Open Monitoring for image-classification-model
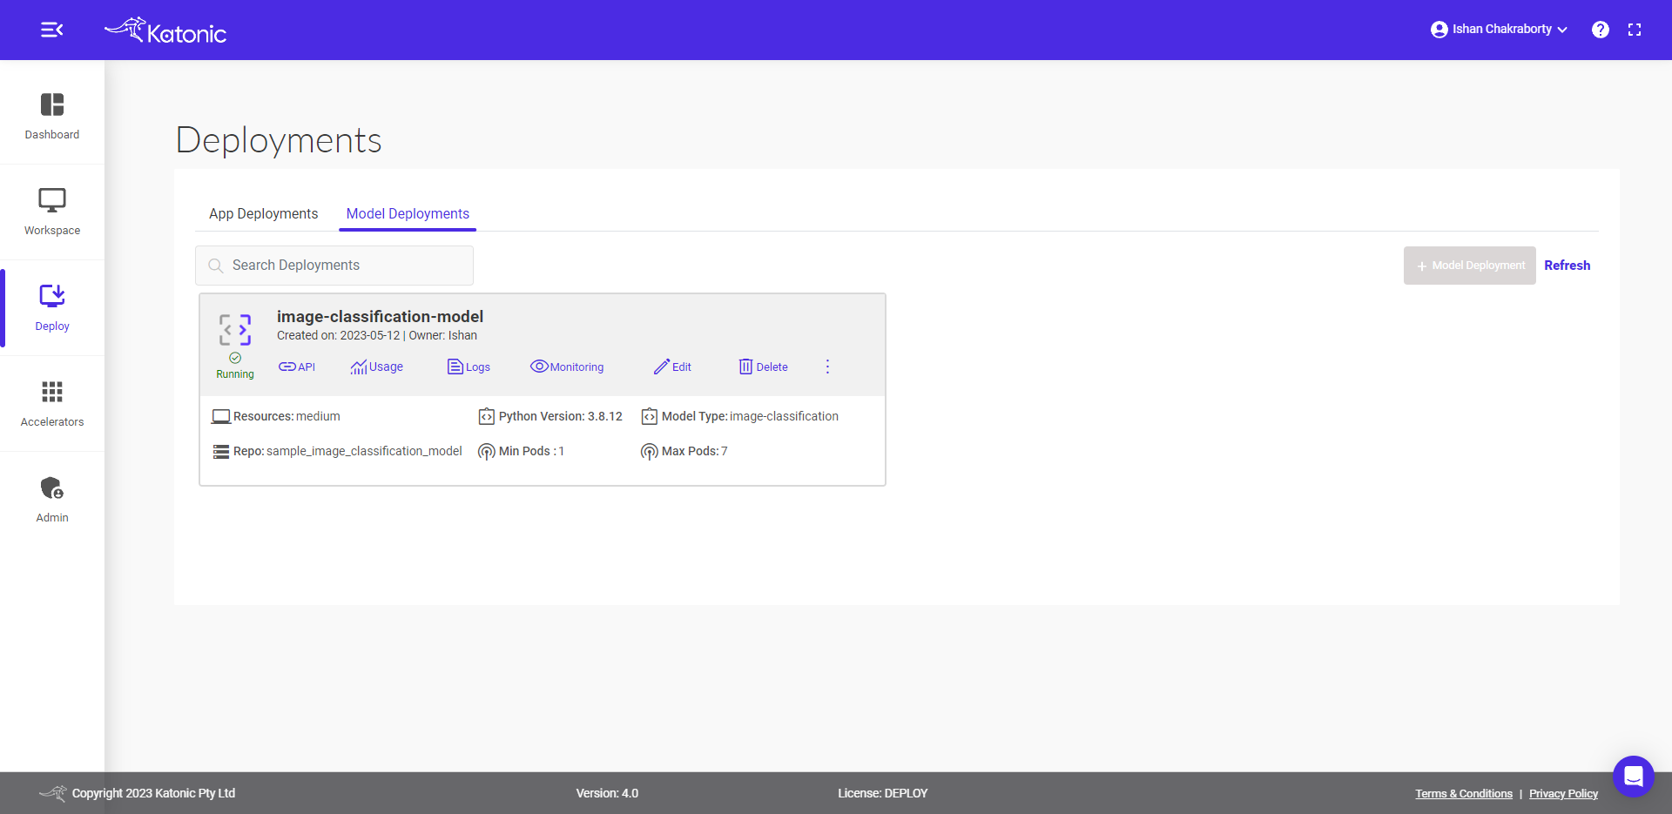 (x=567, y=367)
